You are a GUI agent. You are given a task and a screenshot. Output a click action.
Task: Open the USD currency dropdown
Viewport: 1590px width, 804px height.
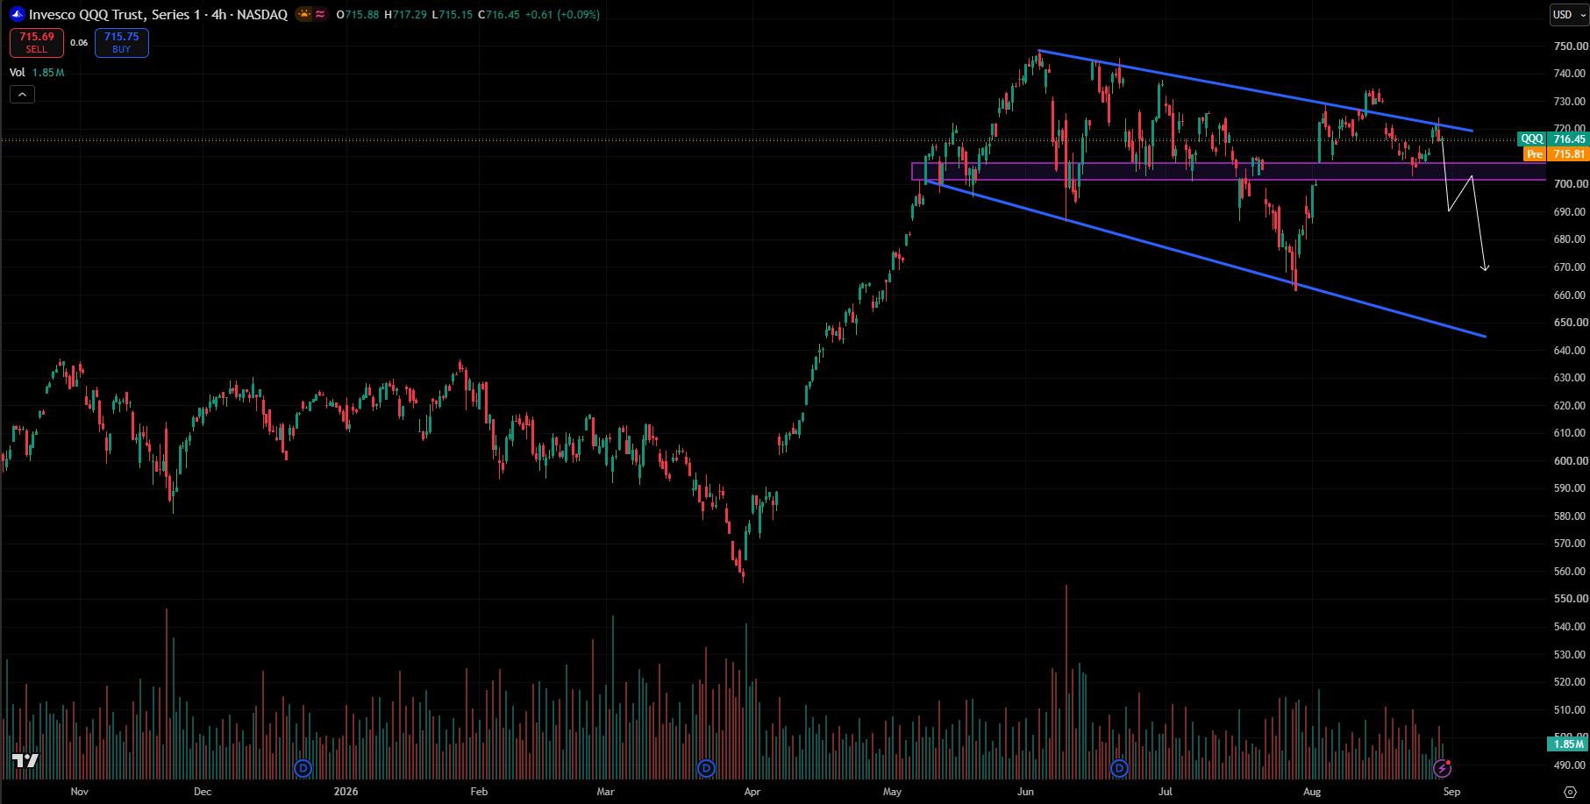point(1569,14)
